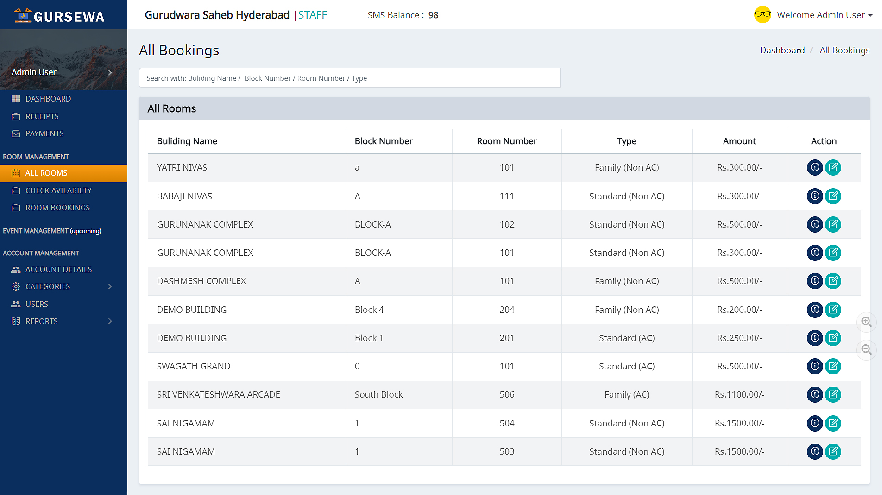The width and height of the screenshot is (882, 495).
Task: Click the zoom out magnifier icon
Action: 866,350
